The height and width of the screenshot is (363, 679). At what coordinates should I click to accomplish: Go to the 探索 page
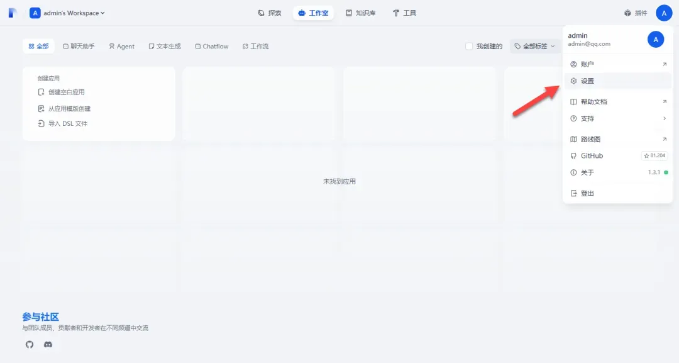point(270,13)
